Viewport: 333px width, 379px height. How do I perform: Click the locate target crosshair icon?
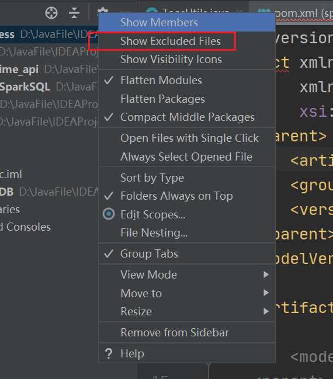coord(51,13)
